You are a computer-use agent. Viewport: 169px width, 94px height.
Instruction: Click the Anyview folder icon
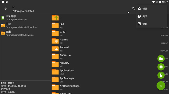[x=55, y=64]
